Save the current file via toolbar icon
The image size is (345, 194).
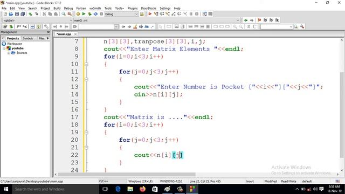click(17, 14)
